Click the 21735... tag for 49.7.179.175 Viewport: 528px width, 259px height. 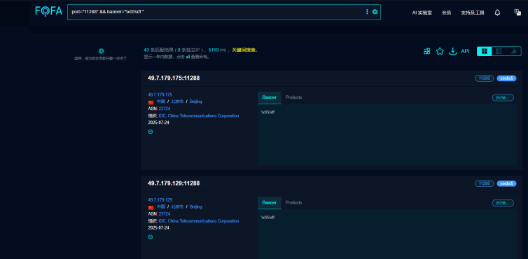pos(503,98)
